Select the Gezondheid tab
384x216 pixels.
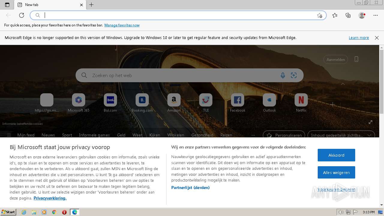(202, 135)
